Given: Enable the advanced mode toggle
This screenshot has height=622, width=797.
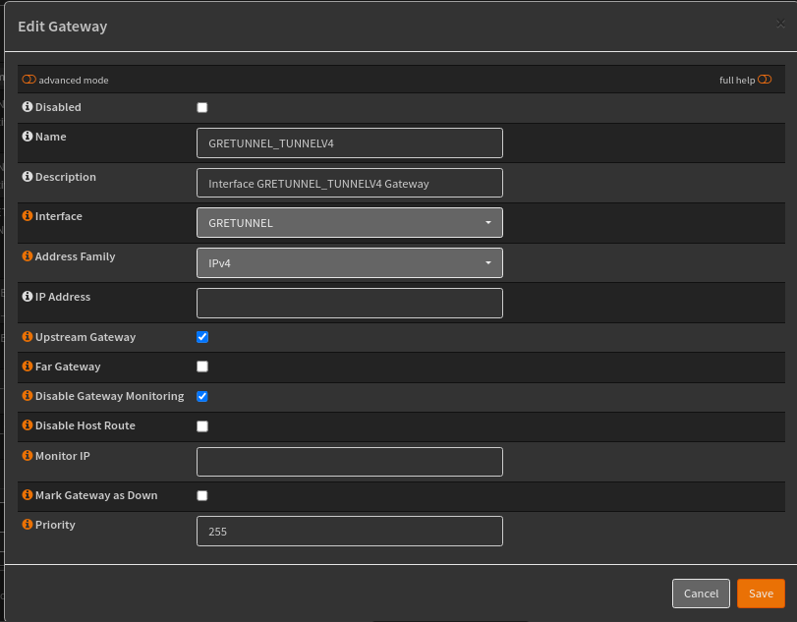Looking at the screenshot, I should point(28,80).
